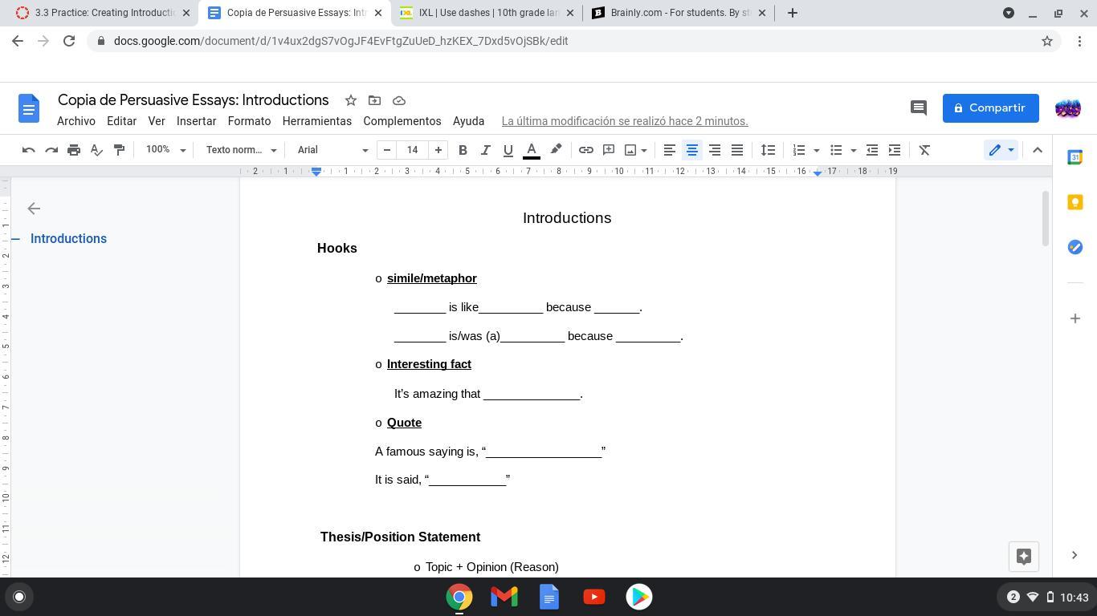1097x616 pixels.
Task: Toggle underline formatting
Action: 508,150
